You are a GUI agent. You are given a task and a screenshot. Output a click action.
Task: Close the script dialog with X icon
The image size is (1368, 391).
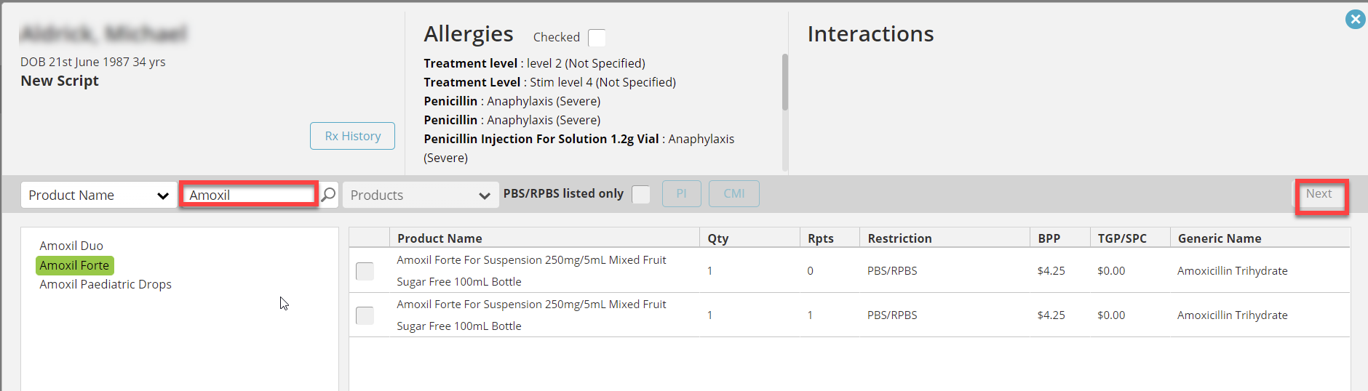click(1355, 19)
